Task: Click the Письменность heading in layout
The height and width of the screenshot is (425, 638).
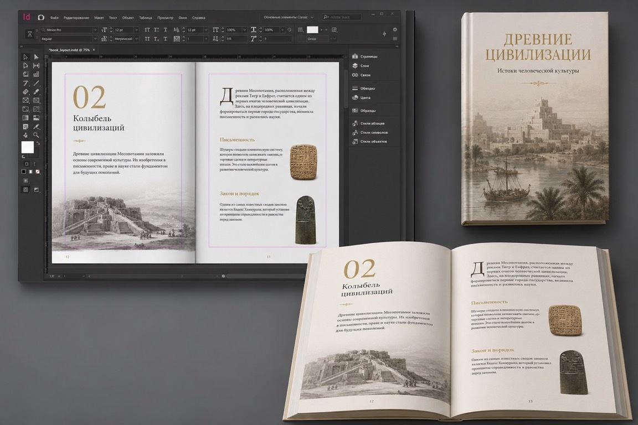Action: point(237,139)
